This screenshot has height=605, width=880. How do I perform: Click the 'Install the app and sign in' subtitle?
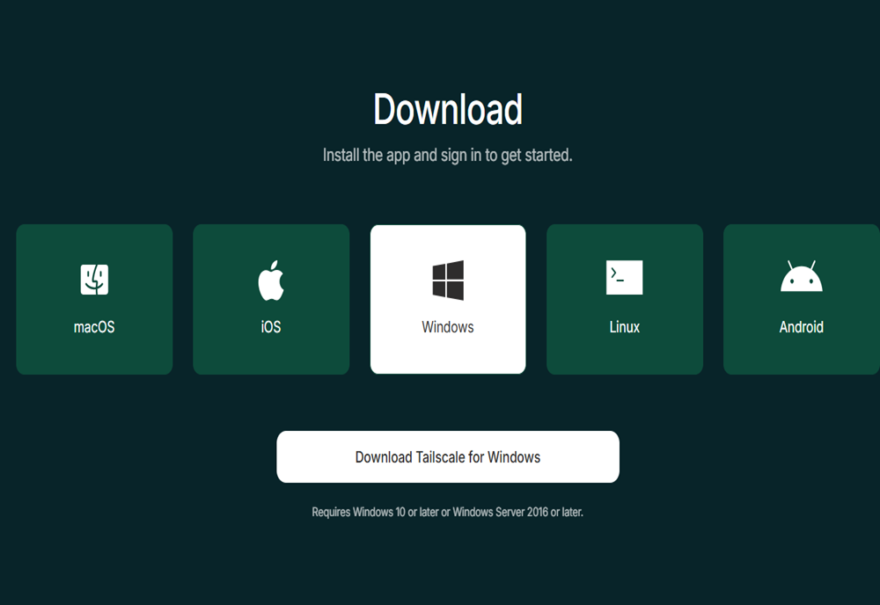pyautogui.click(x=448, y=156)
